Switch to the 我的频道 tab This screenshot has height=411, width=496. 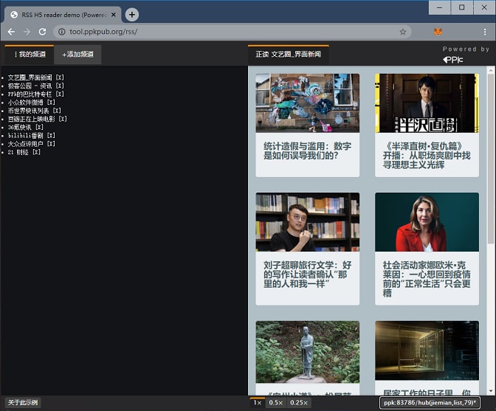point(29,55)
